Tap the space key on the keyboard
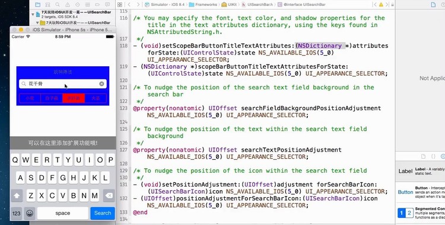This screenshot has height=225, width=445. (63, 213)
